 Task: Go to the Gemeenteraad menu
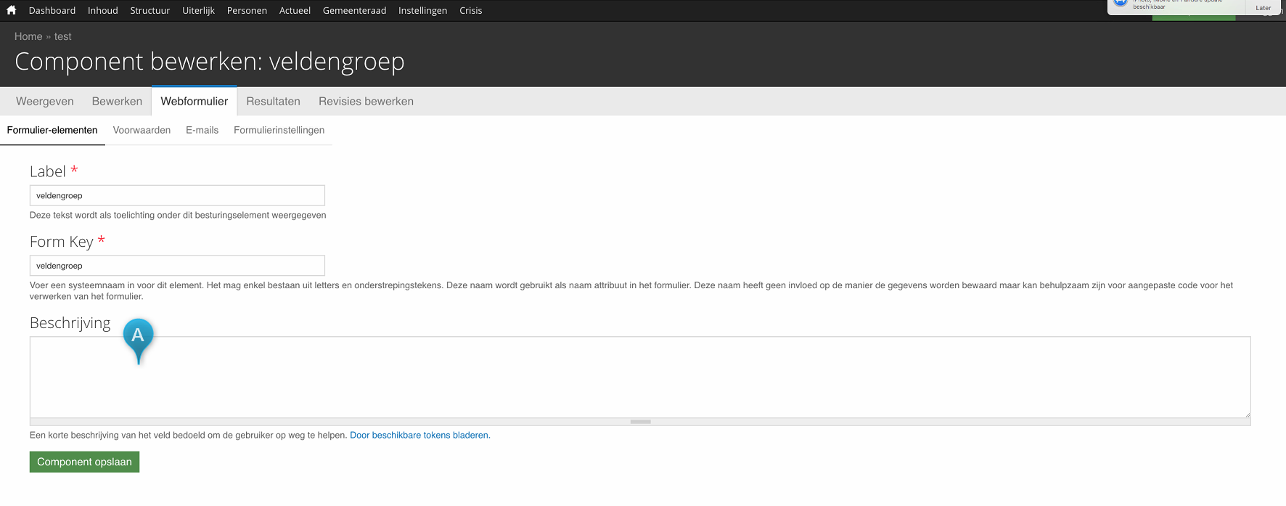pyautogui.click(x=354, y=10)
